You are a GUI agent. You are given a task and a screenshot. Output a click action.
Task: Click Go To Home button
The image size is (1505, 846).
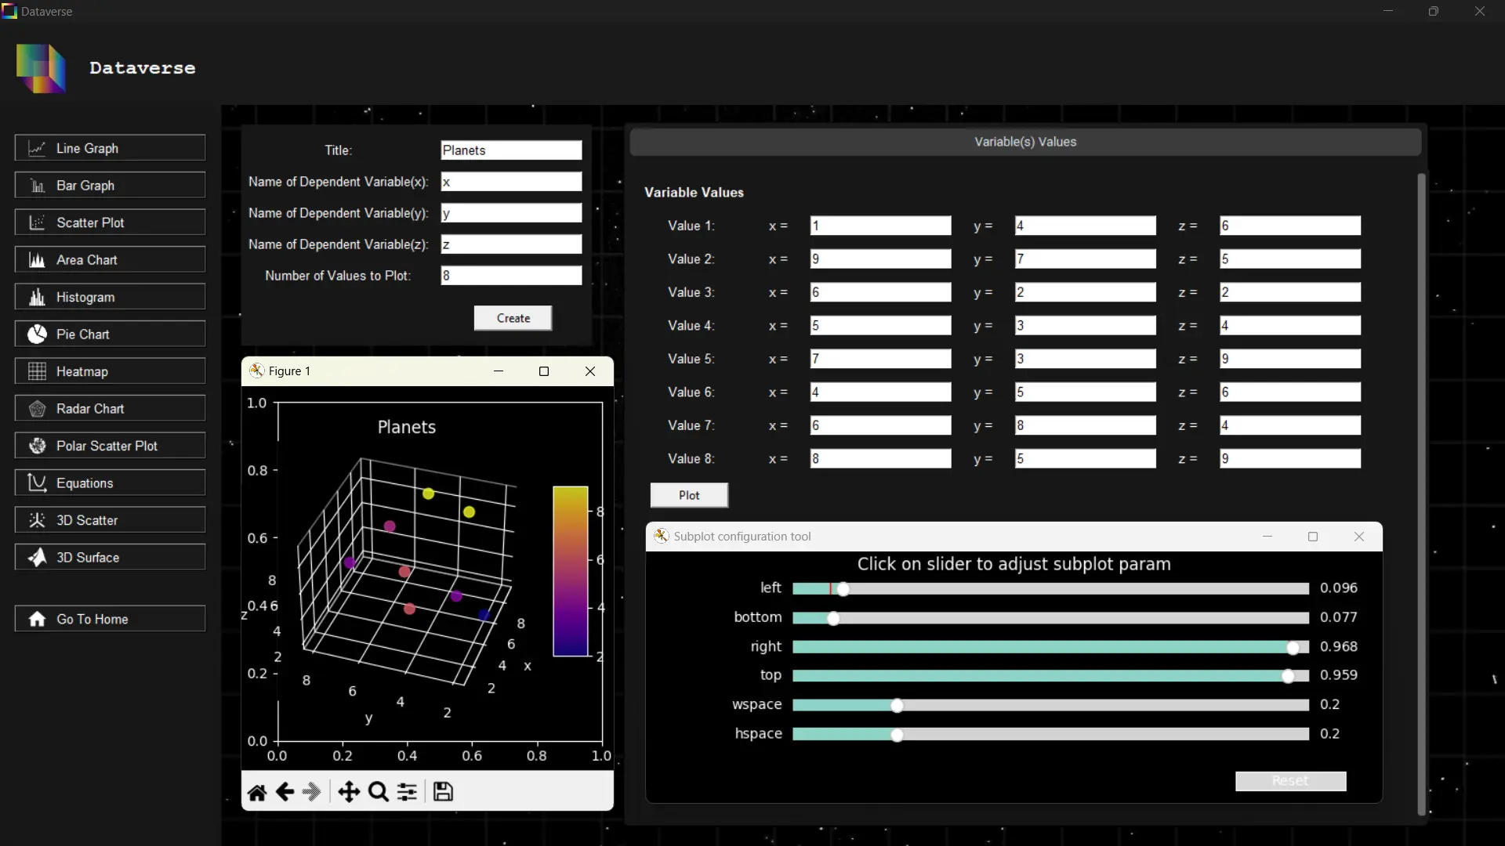pyautogui.click(x=110, y=619)
